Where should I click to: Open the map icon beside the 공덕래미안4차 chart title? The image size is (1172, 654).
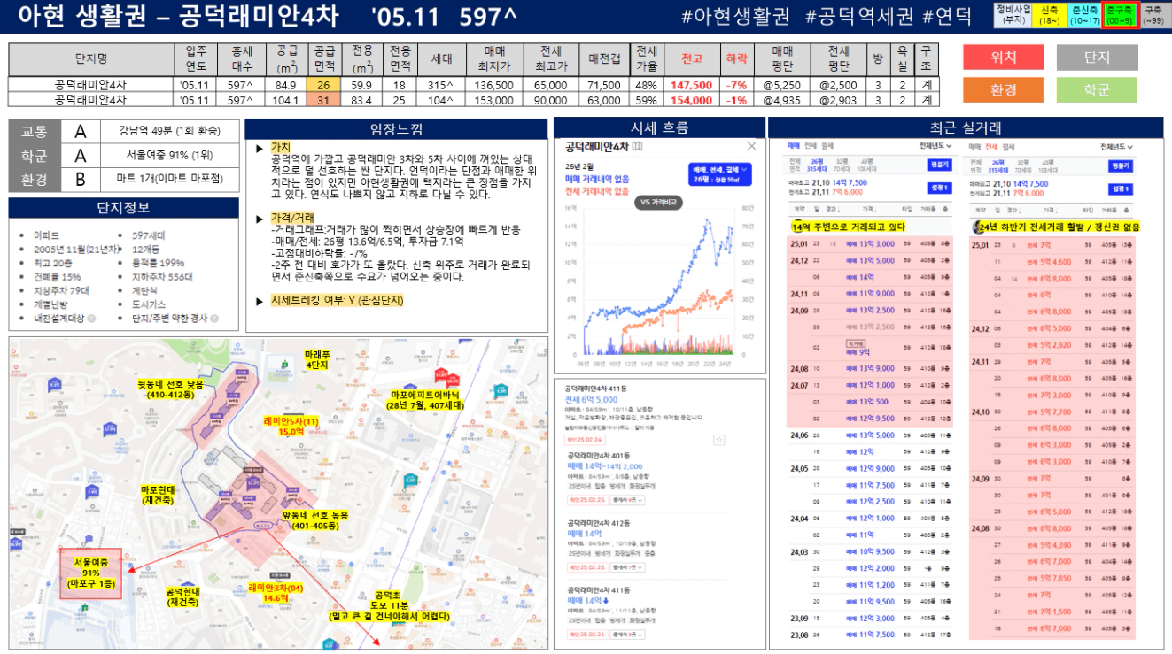point(638,146)
